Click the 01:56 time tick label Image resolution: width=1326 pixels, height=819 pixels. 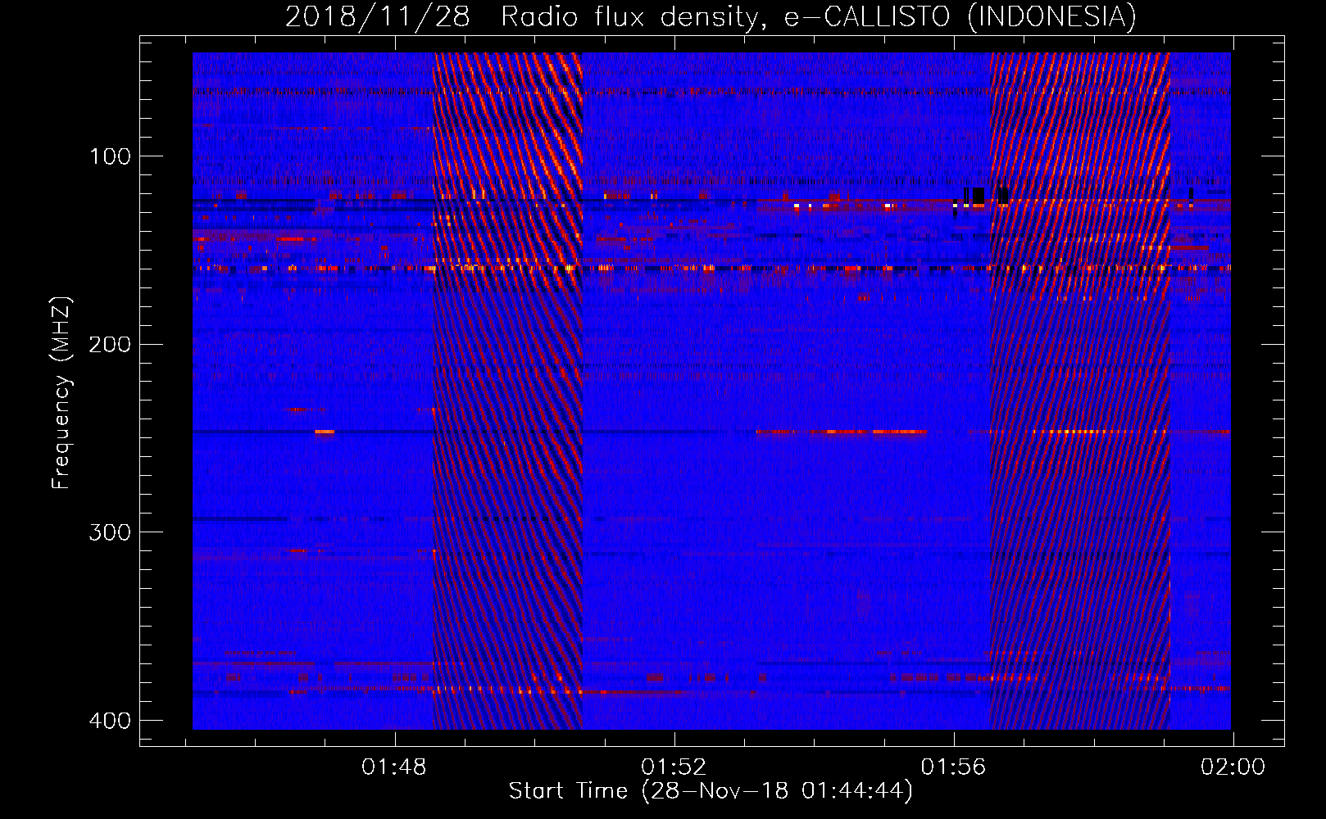953,767
